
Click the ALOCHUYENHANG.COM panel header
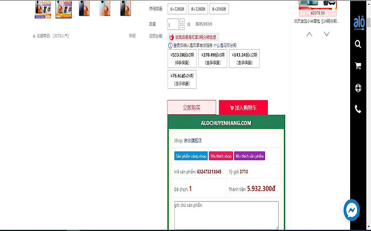[x=226, y=123]
